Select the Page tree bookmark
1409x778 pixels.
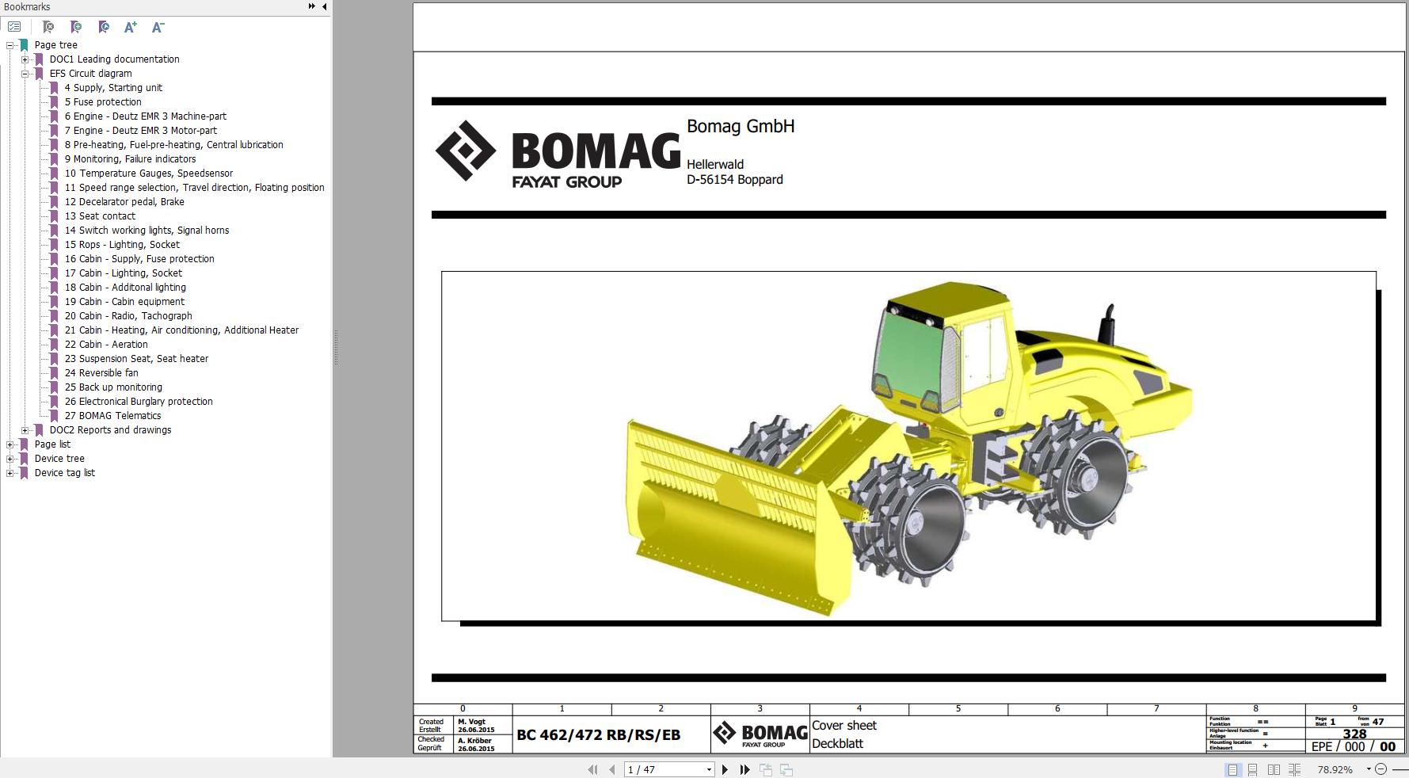(55, 45)
